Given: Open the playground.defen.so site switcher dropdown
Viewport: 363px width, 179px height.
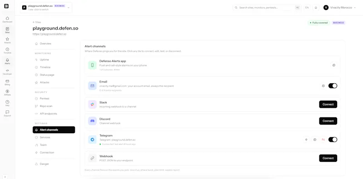Looking at the screenshot, I should point(46,8).
